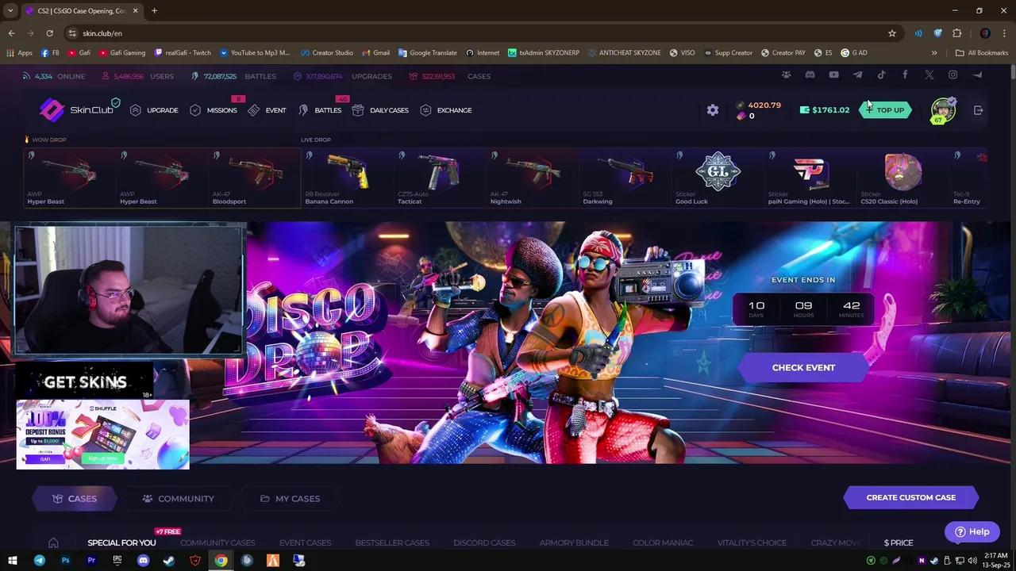The height and width of the screenshot is (571, 1016).
Task: Switch to the MY CASES tab
Action: (290, 499)
